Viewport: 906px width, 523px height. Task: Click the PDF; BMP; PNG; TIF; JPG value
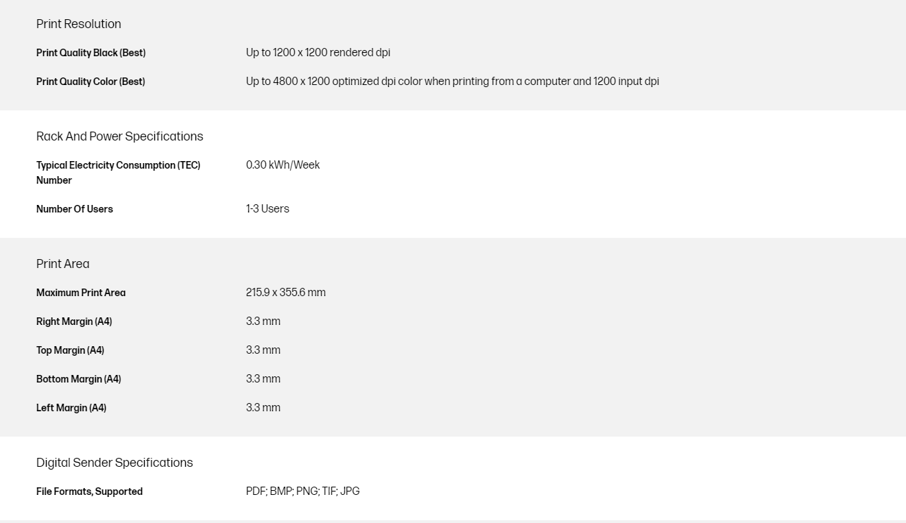click(302, 491)
